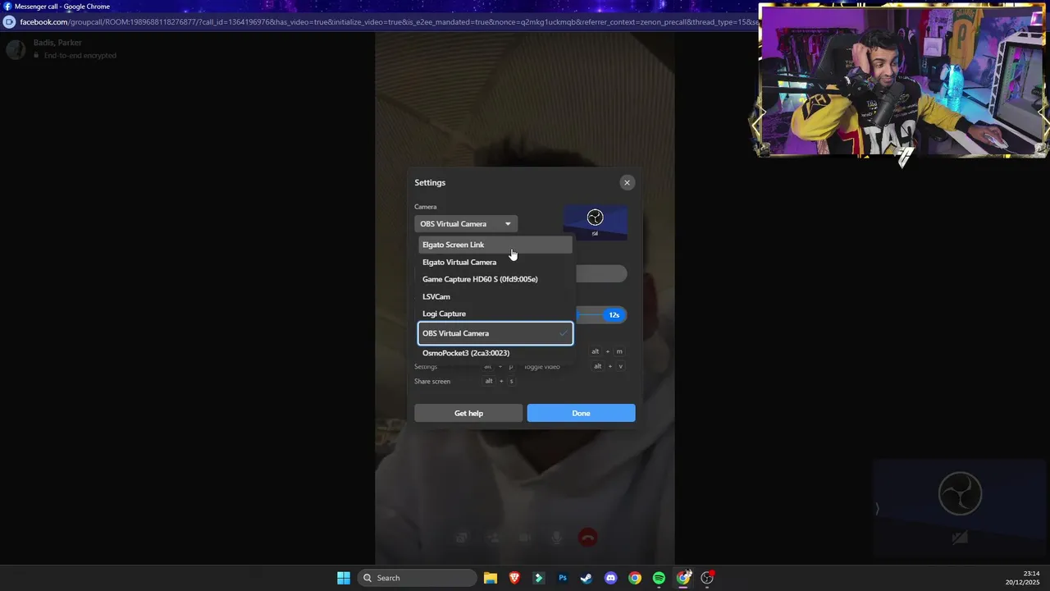This screenshot has height=591, width=1050.
Task: Click 'End-to-end encrypted' label
Action: click(80, 56)
